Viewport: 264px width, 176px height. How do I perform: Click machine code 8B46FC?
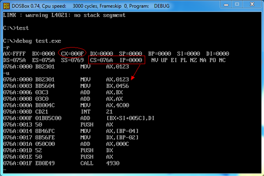[45, 131]
